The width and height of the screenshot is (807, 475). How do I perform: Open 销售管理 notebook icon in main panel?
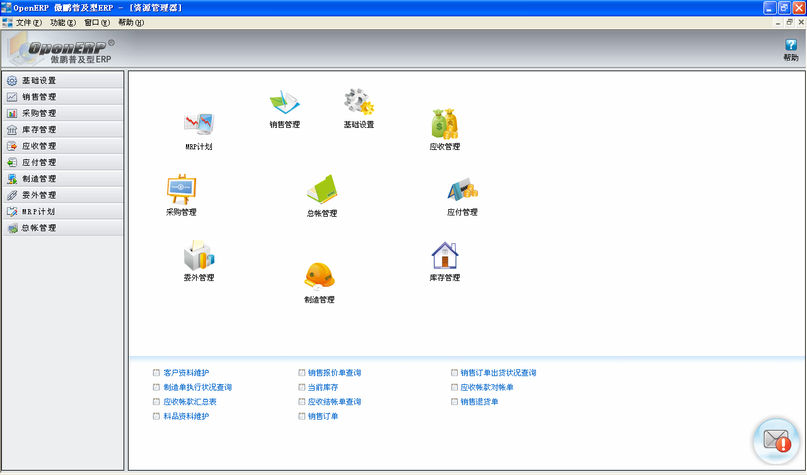[284, 103]
